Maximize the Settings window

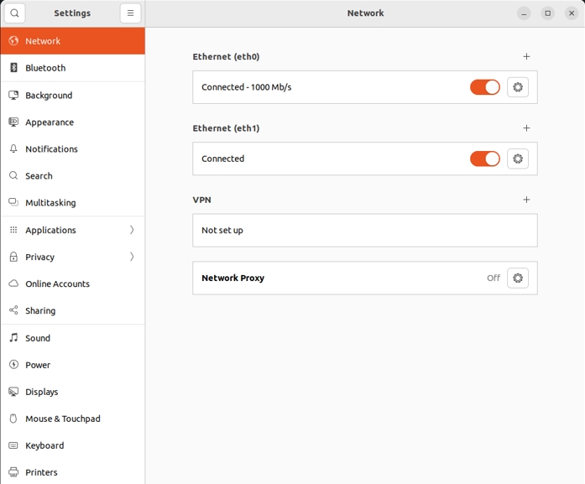pyautogui.click(x=548, y=13)
